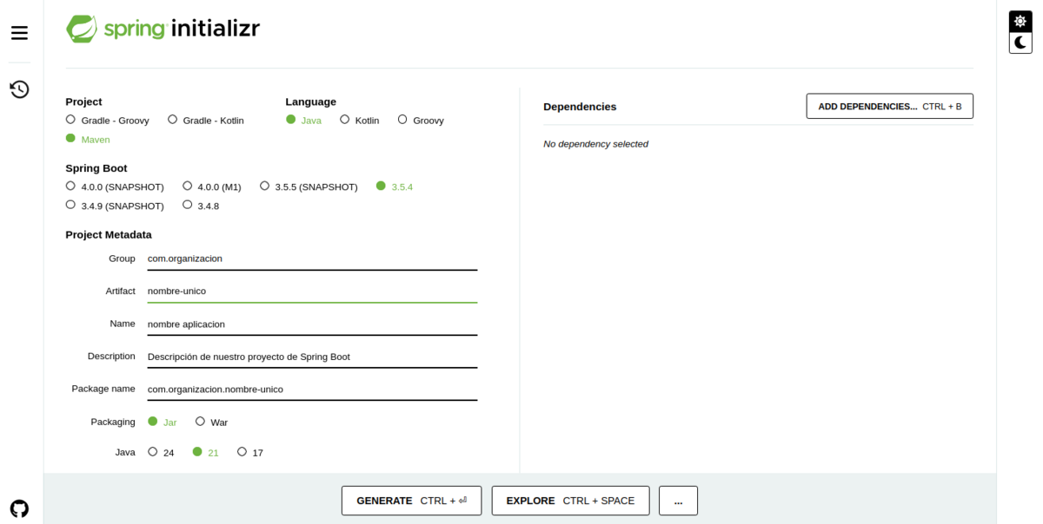
Task: Open the more options ellipsis button
Action: [x=678, y=501]
